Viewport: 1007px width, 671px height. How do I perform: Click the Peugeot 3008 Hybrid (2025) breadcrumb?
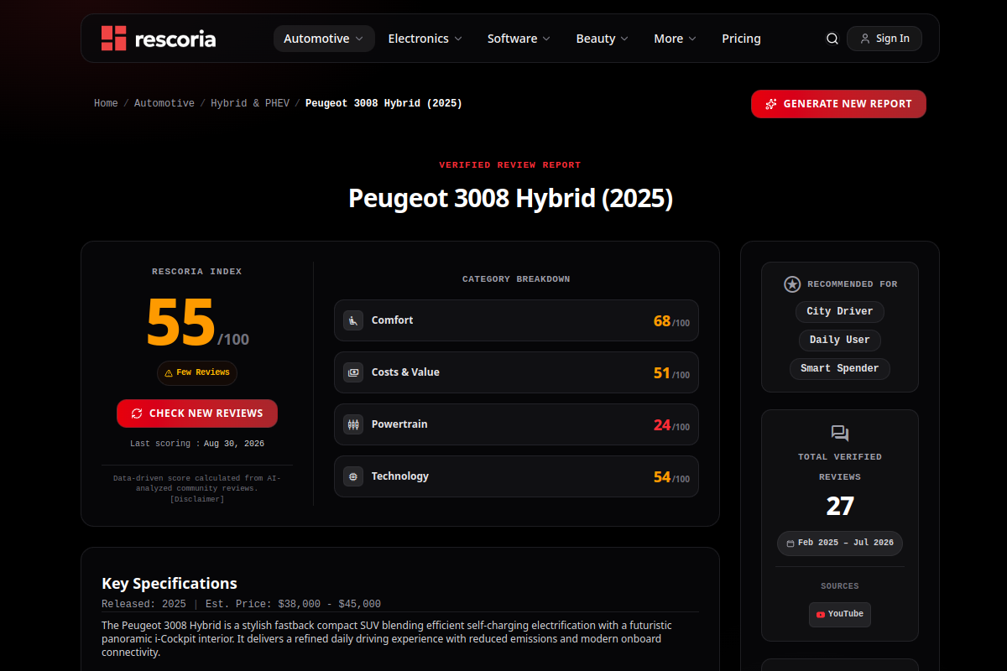click(x=383, y=103)
